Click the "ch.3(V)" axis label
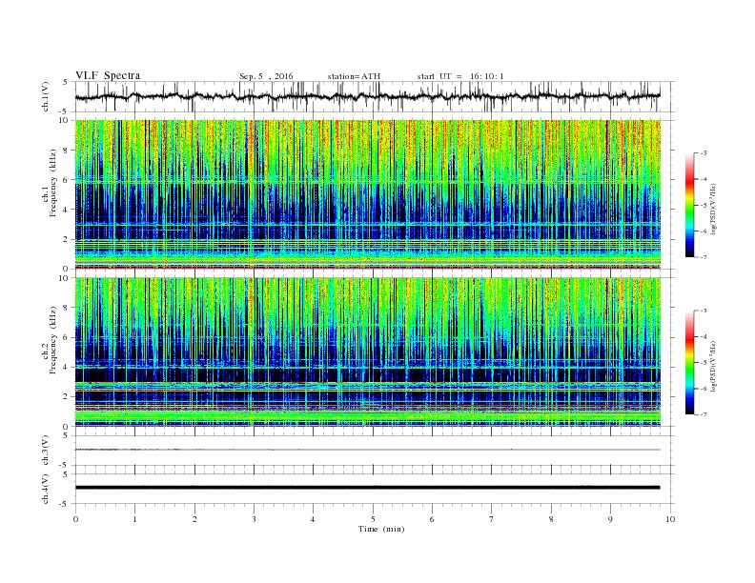Viewport: 755px width, 583px height. [x=46, y=451]
